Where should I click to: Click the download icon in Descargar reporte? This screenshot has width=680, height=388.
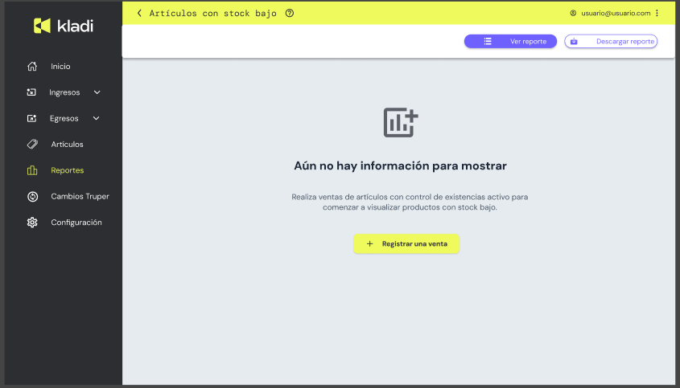(x=574, y=41)
